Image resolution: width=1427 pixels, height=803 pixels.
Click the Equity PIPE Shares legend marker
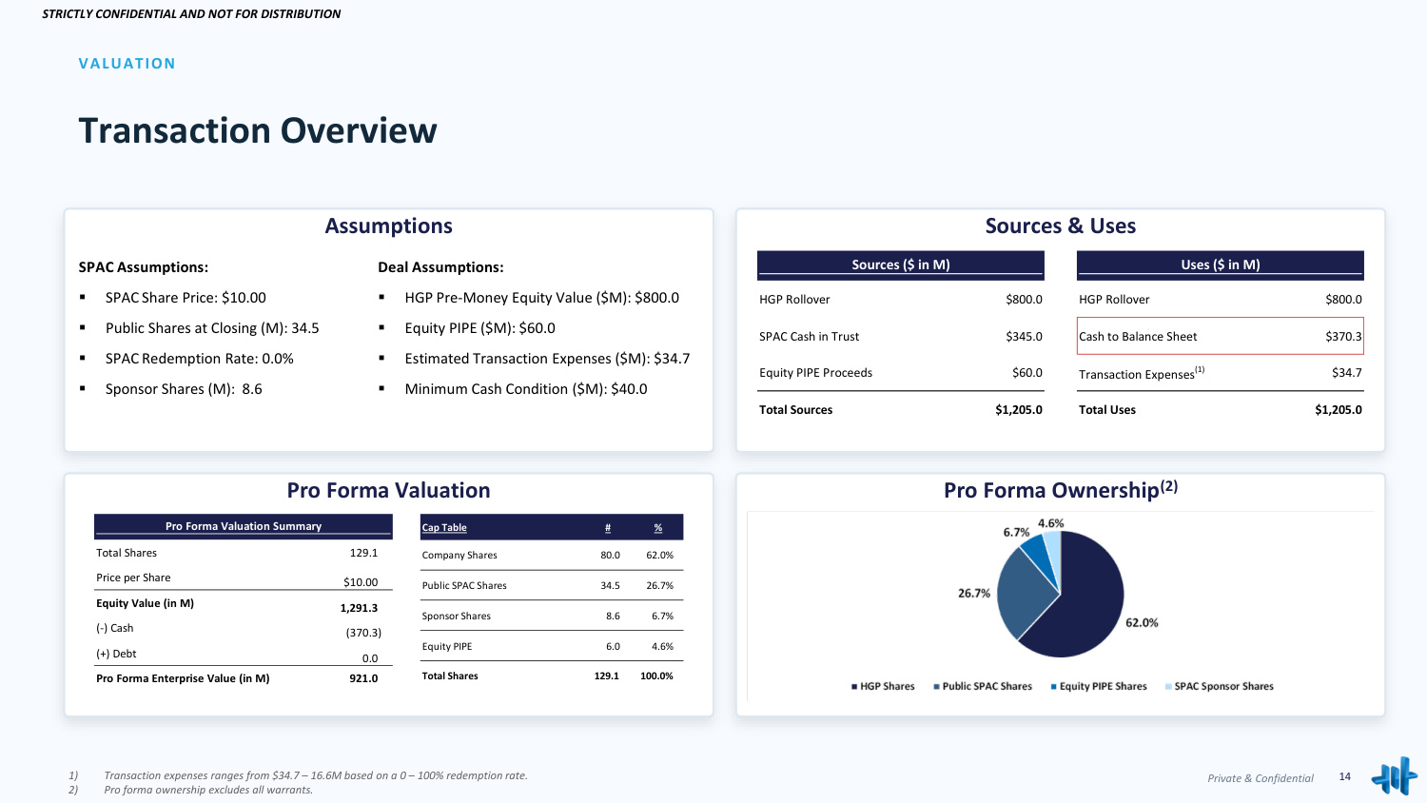[x=1053, y=687]
